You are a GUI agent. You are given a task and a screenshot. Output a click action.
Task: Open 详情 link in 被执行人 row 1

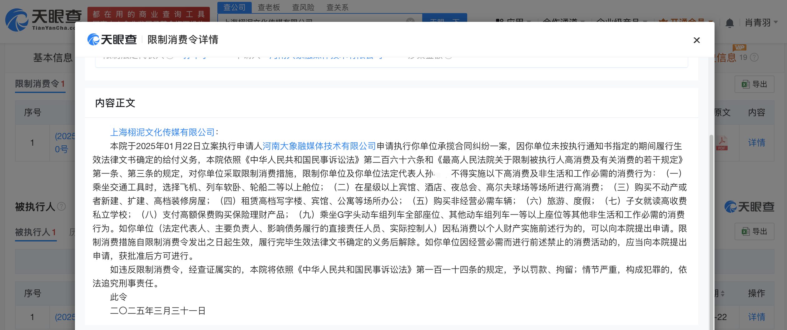pos(756,317)
